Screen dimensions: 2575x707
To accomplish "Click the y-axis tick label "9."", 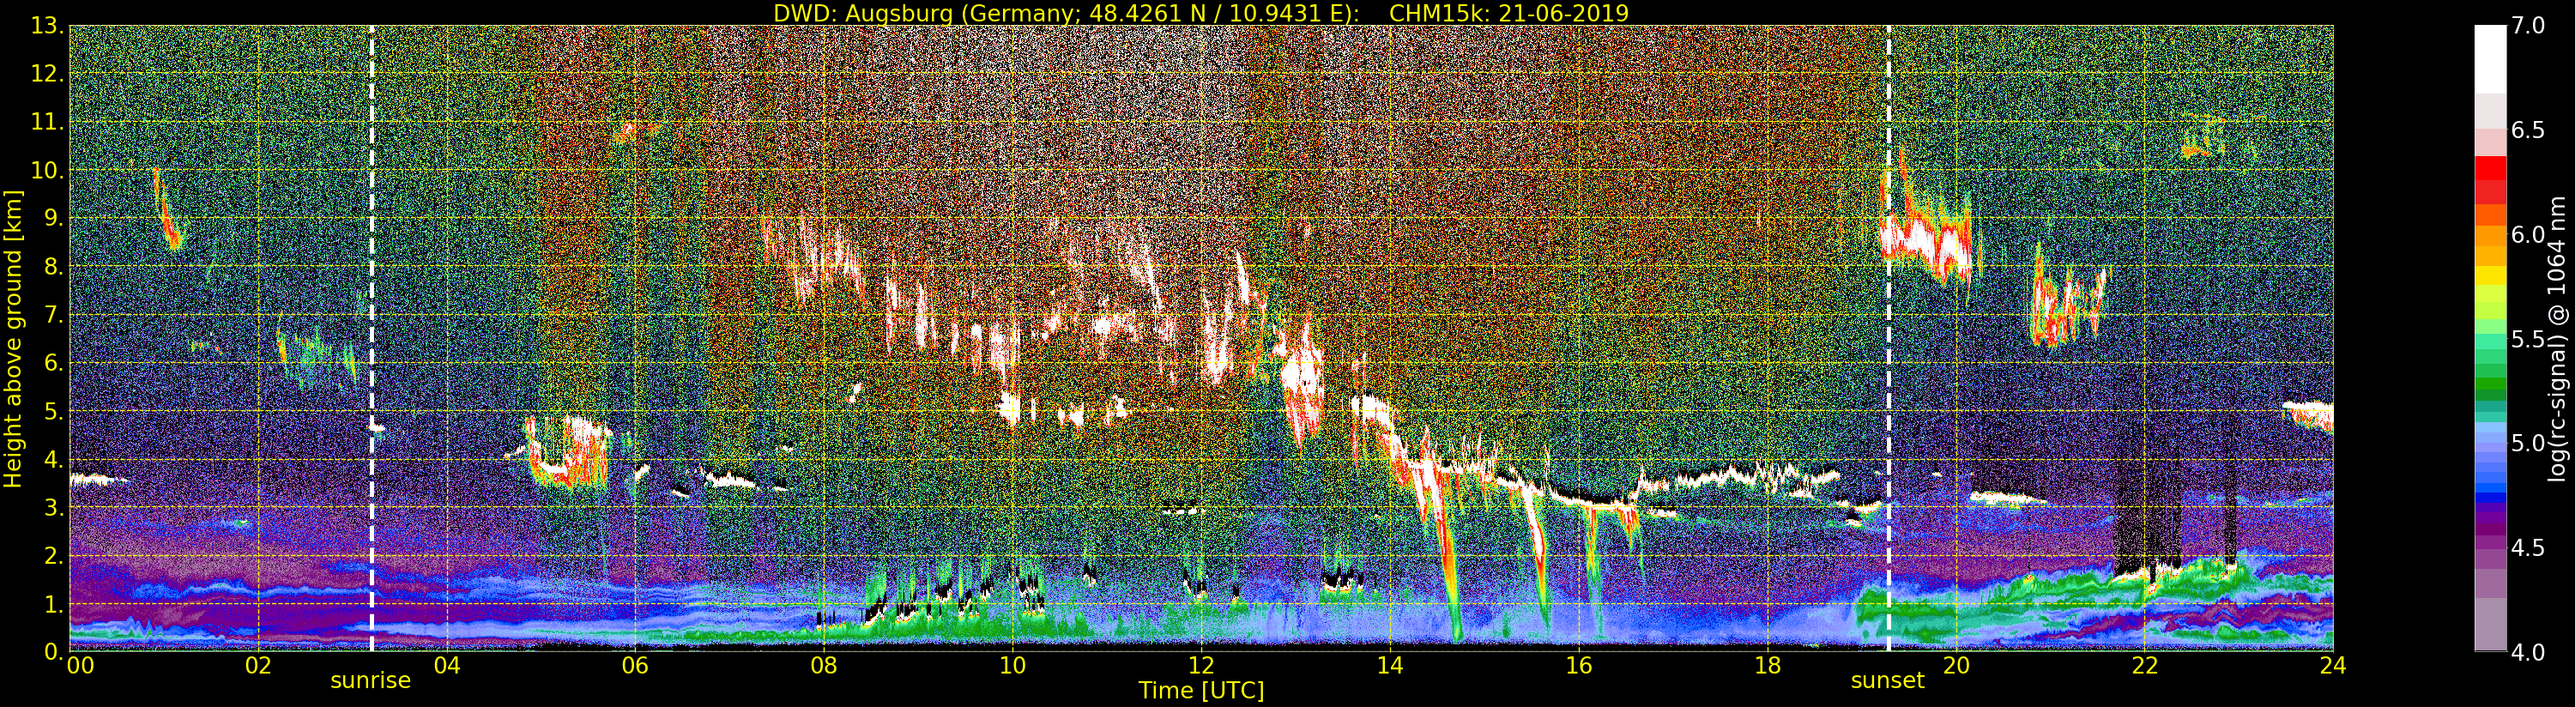I will [52, 219].
